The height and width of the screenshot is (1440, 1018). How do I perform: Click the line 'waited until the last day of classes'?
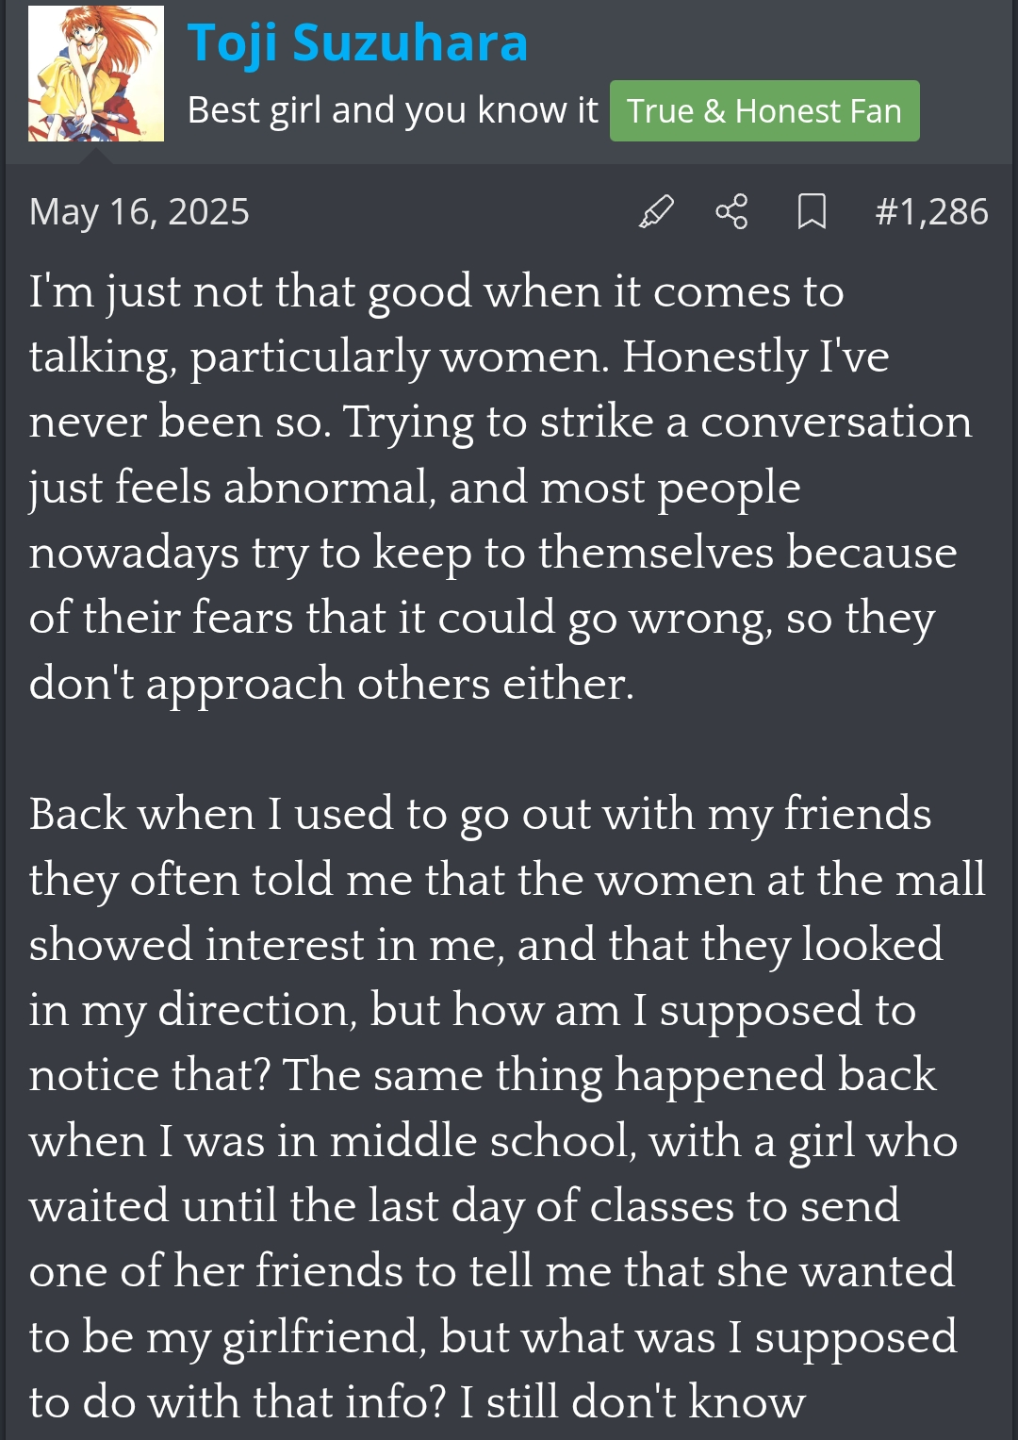click(x=465, y=1206)
